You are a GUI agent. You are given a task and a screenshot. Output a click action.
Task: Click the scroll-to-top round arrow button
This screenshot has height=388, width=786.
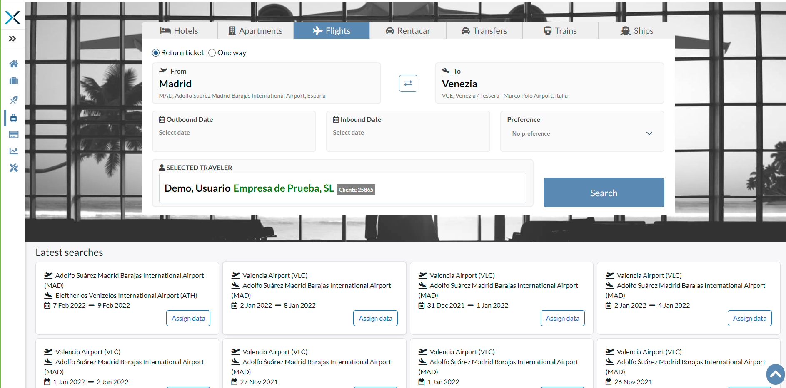(x=776, y=374)
